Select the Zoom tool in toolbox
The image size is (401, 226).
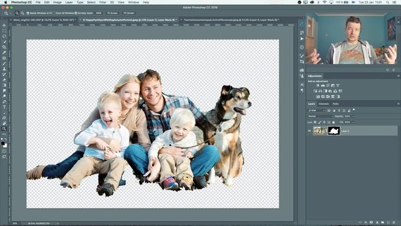tap(4, 129)
